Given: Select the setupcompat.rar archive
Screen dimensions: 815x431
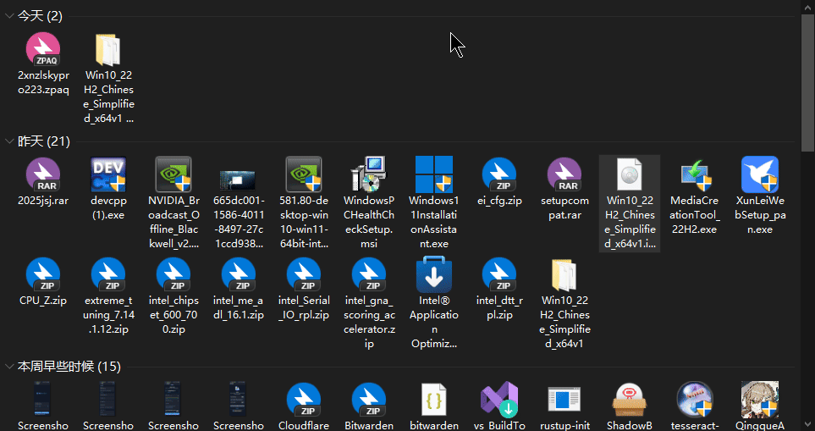Looking at the screenshot, I should click(564, 175).
